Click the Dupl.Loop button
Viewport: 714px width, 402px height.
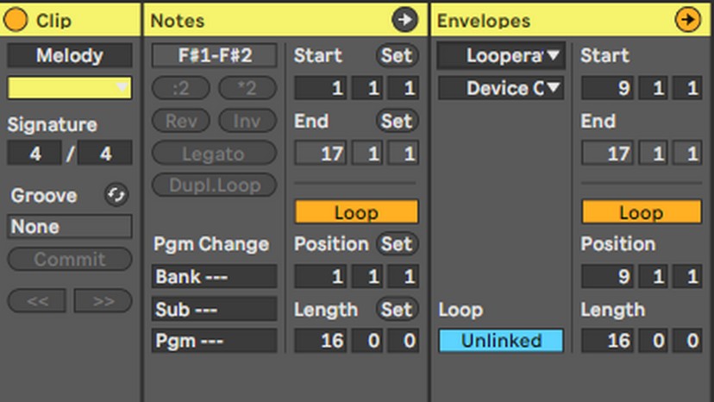(x=214, y=185)
